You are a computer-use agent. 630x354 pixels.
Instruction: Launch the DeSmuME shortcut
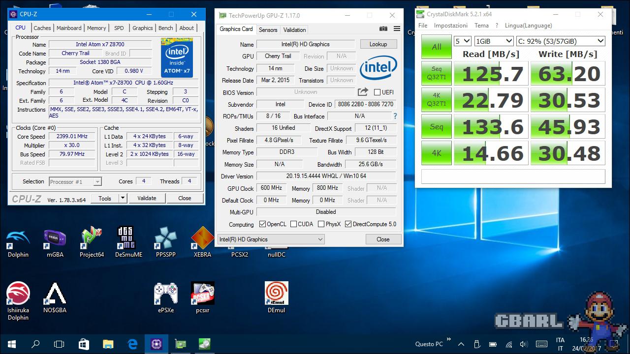pos(128,242)
